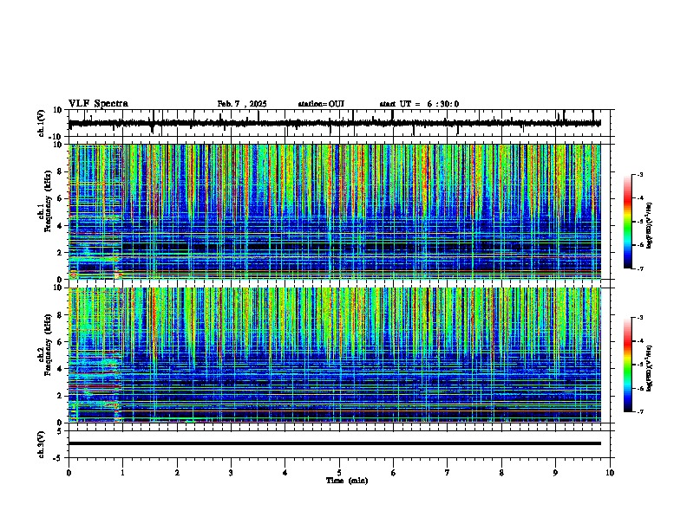Select the "start UT = 6:30:0" text
Viewport: 687px width, 530px height.
tap(419, 104)
